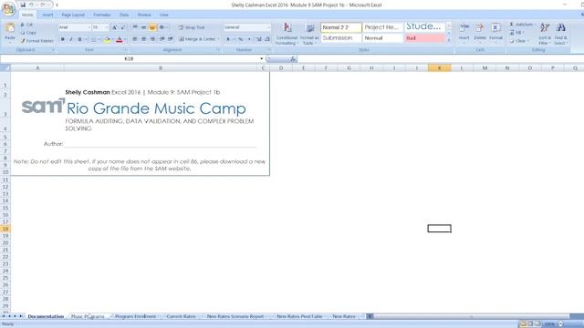Screen dimensions: 584x328
Task: Align text to the right
Action: pyautogui.click(x=152, y=39)
